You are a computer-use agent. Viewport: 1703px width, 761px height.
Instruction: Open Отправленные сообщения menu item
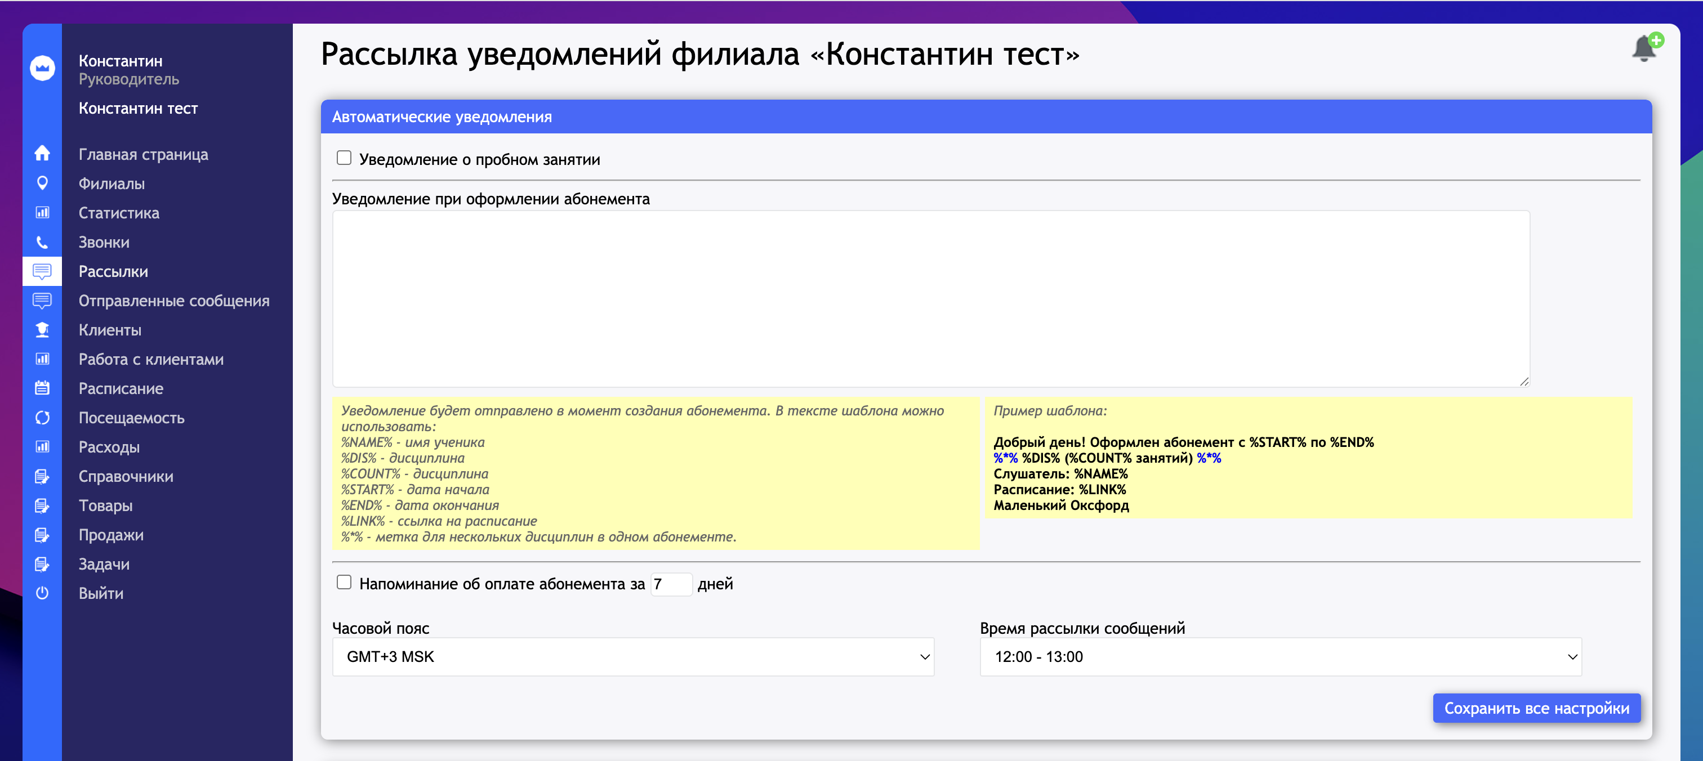pyautogui.click(x=174, y=301)
